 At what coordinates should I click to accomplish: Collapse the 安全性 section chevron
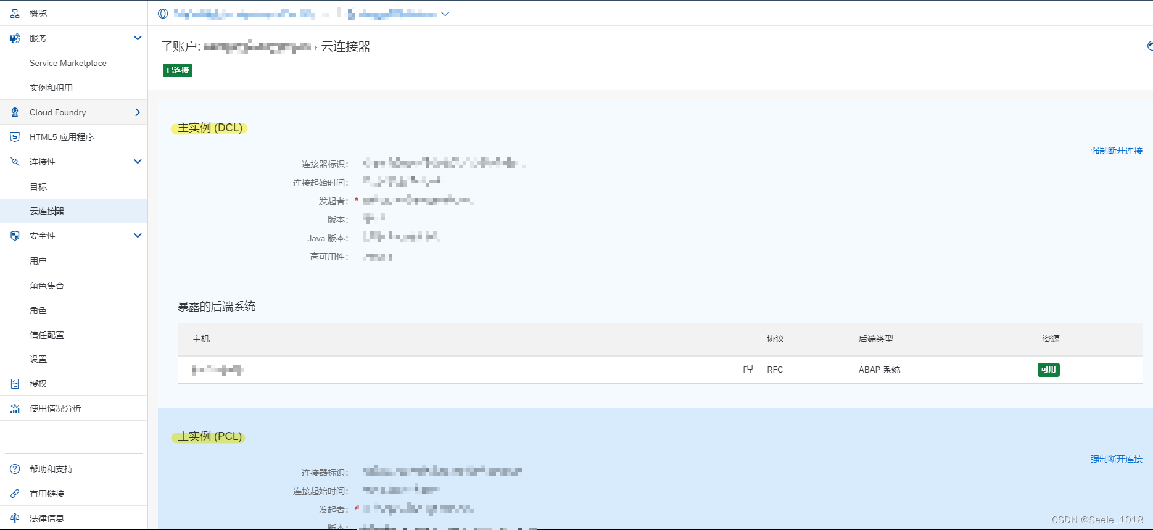138,236
